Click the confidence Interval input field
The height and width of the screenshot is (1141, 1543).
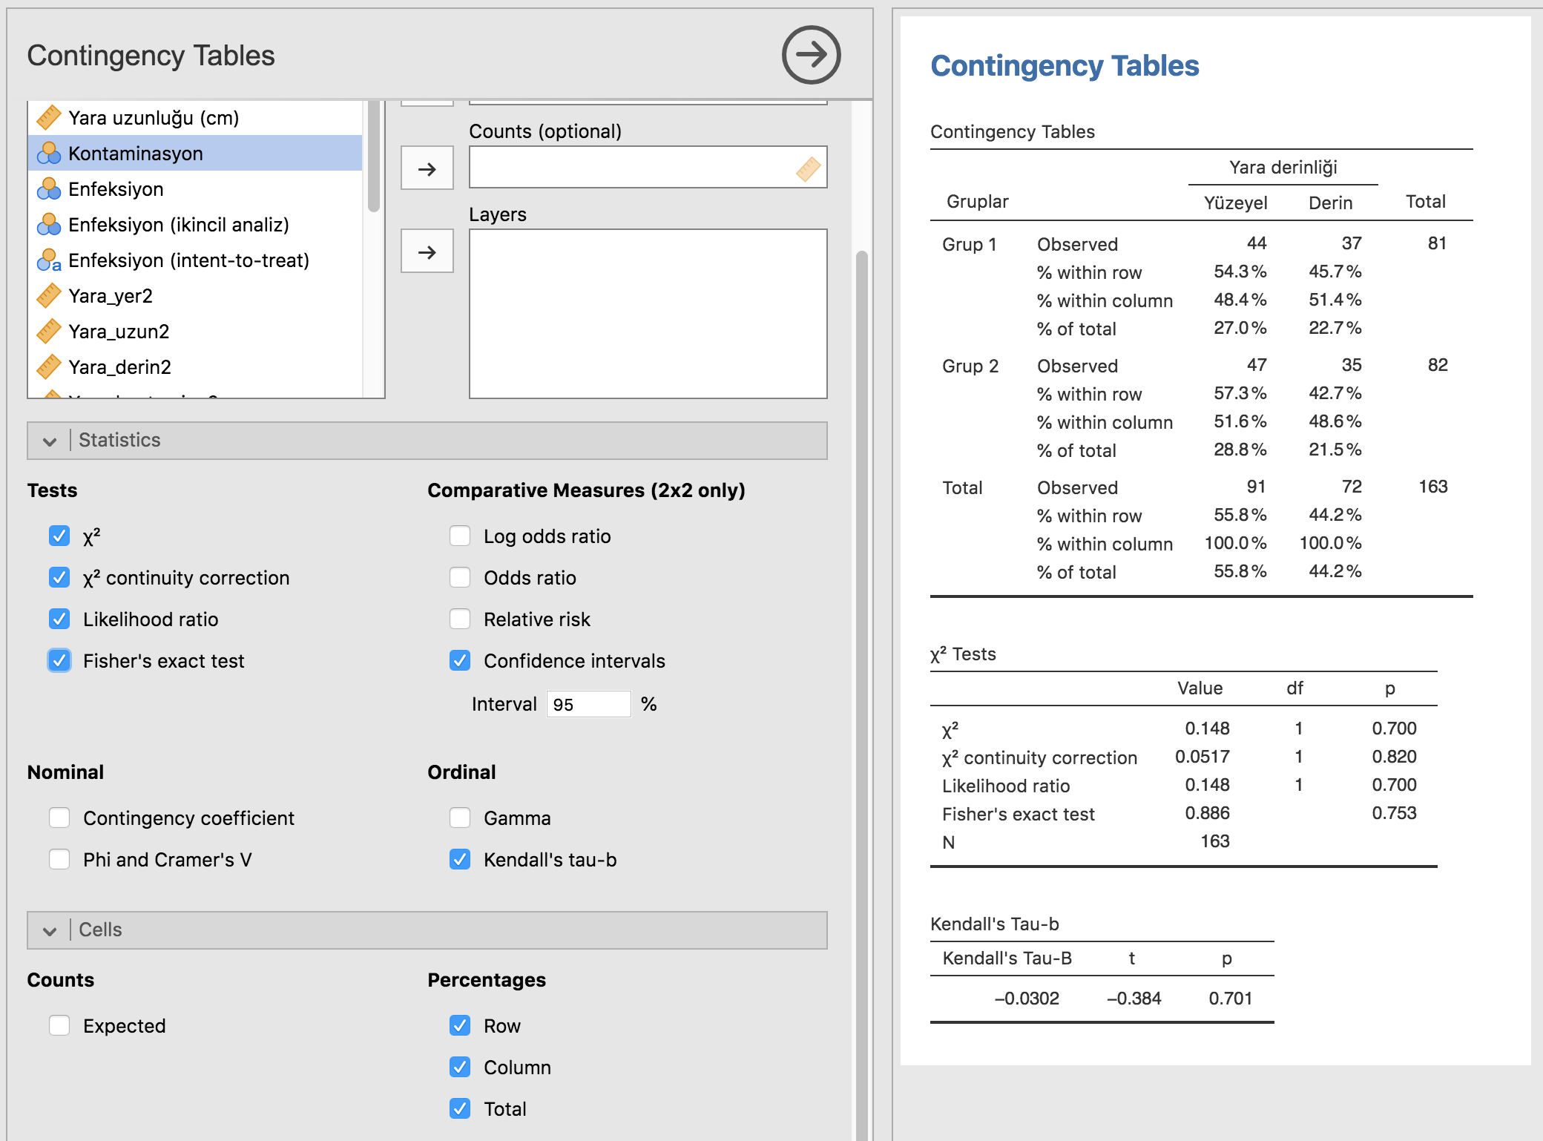(588, 704)
